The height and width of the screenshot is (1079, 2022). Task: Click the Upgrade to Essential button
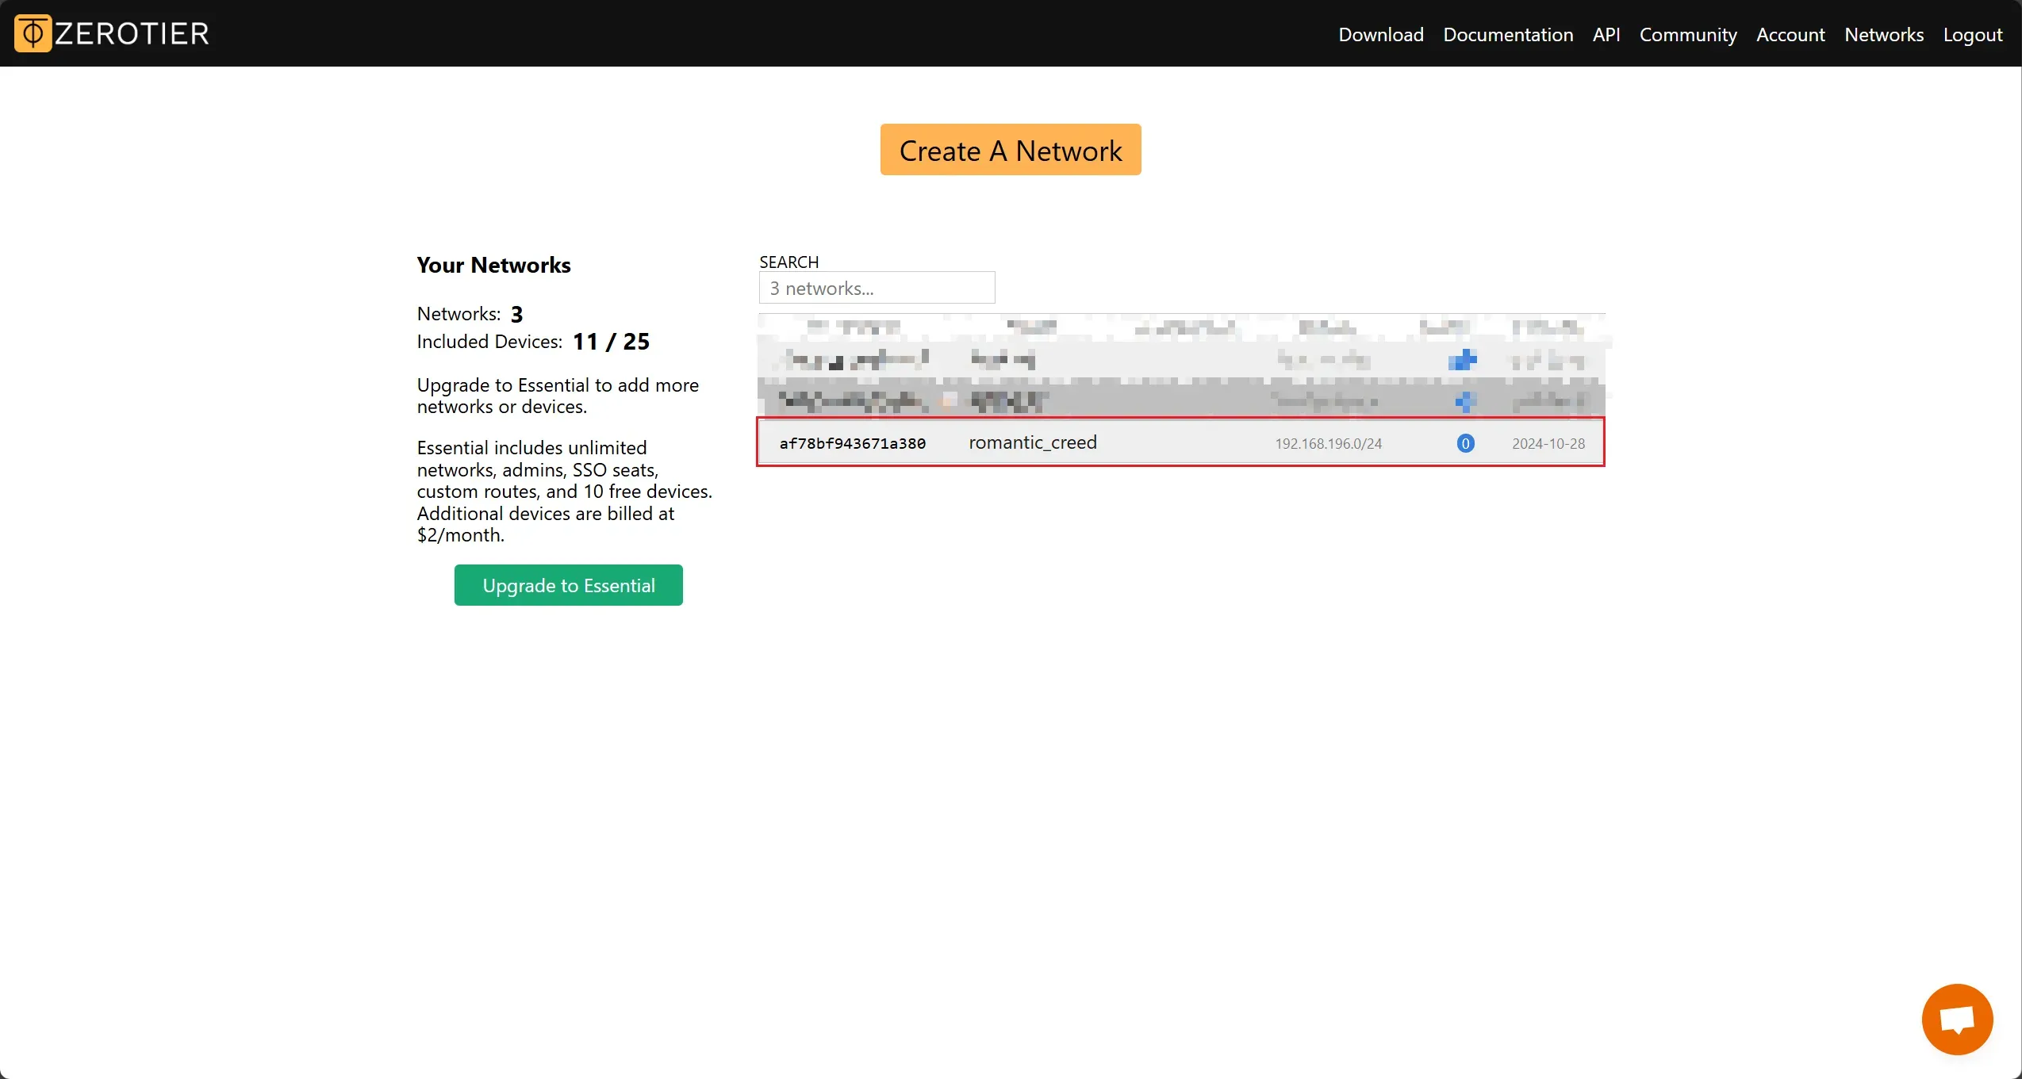pos(568,585)
